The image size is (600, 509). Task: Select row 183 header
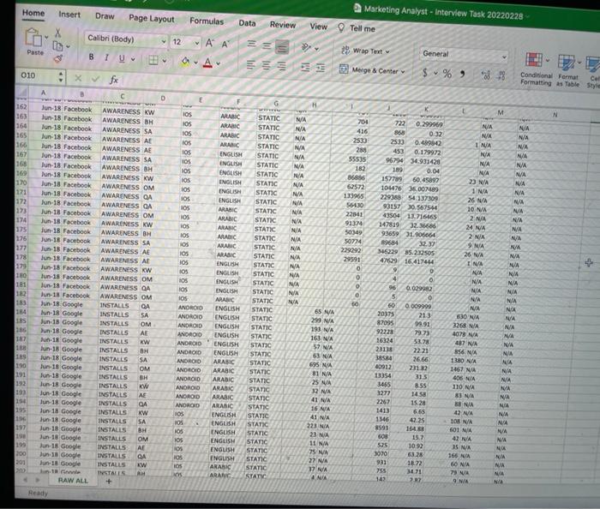point(21,302)
